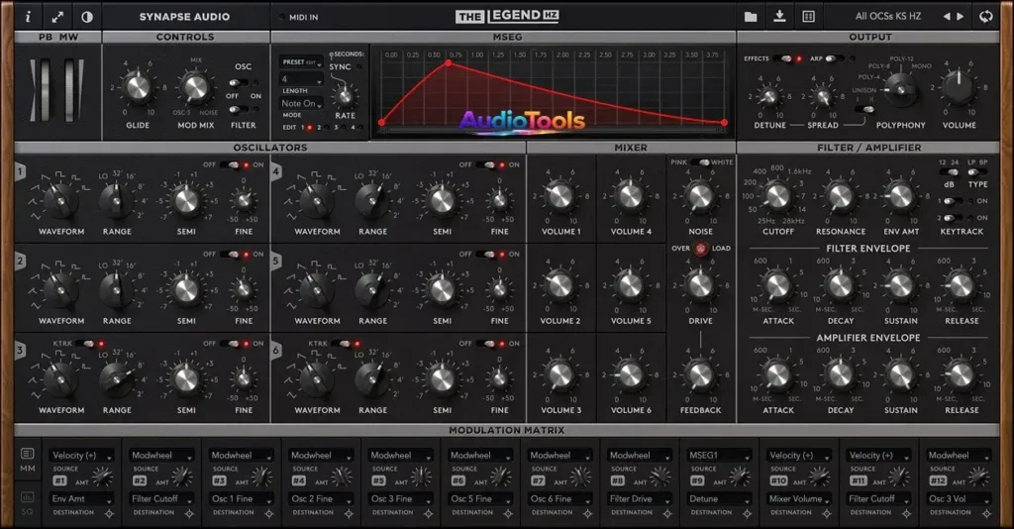
Task: Click The Legend HZ logo
Action: coord(507,16)
